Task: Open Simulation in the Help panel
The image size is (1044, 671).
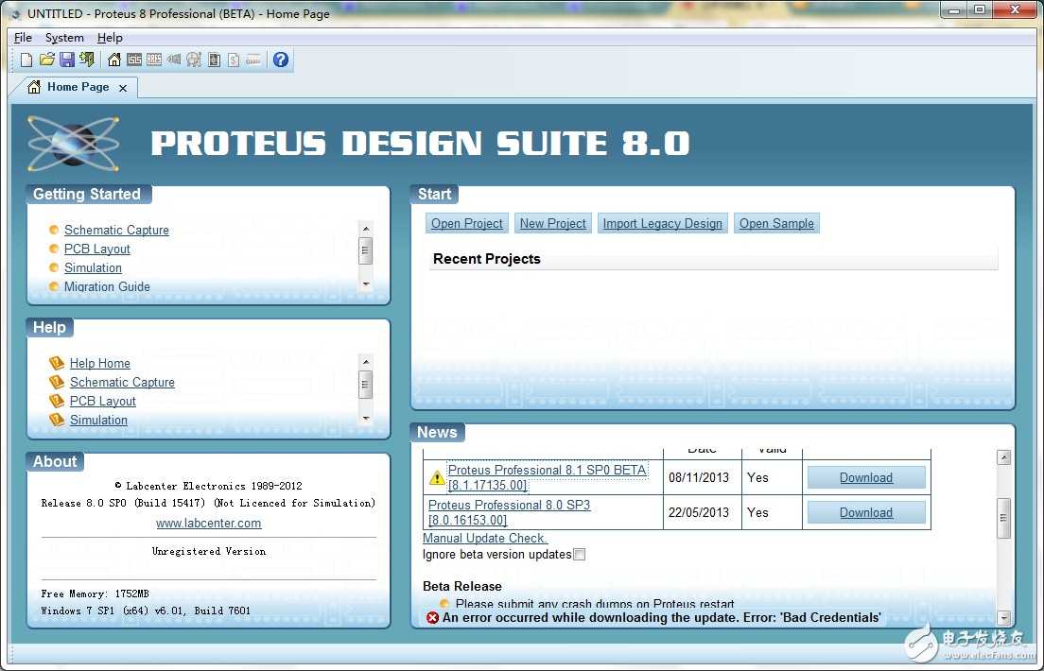Action: (x=98, y=420)
